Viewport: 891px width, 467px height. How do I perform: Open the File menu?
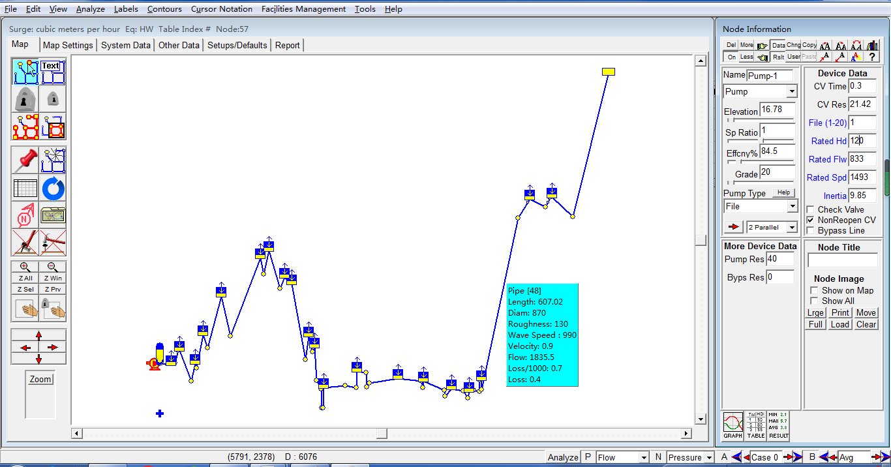click(10, 9)
